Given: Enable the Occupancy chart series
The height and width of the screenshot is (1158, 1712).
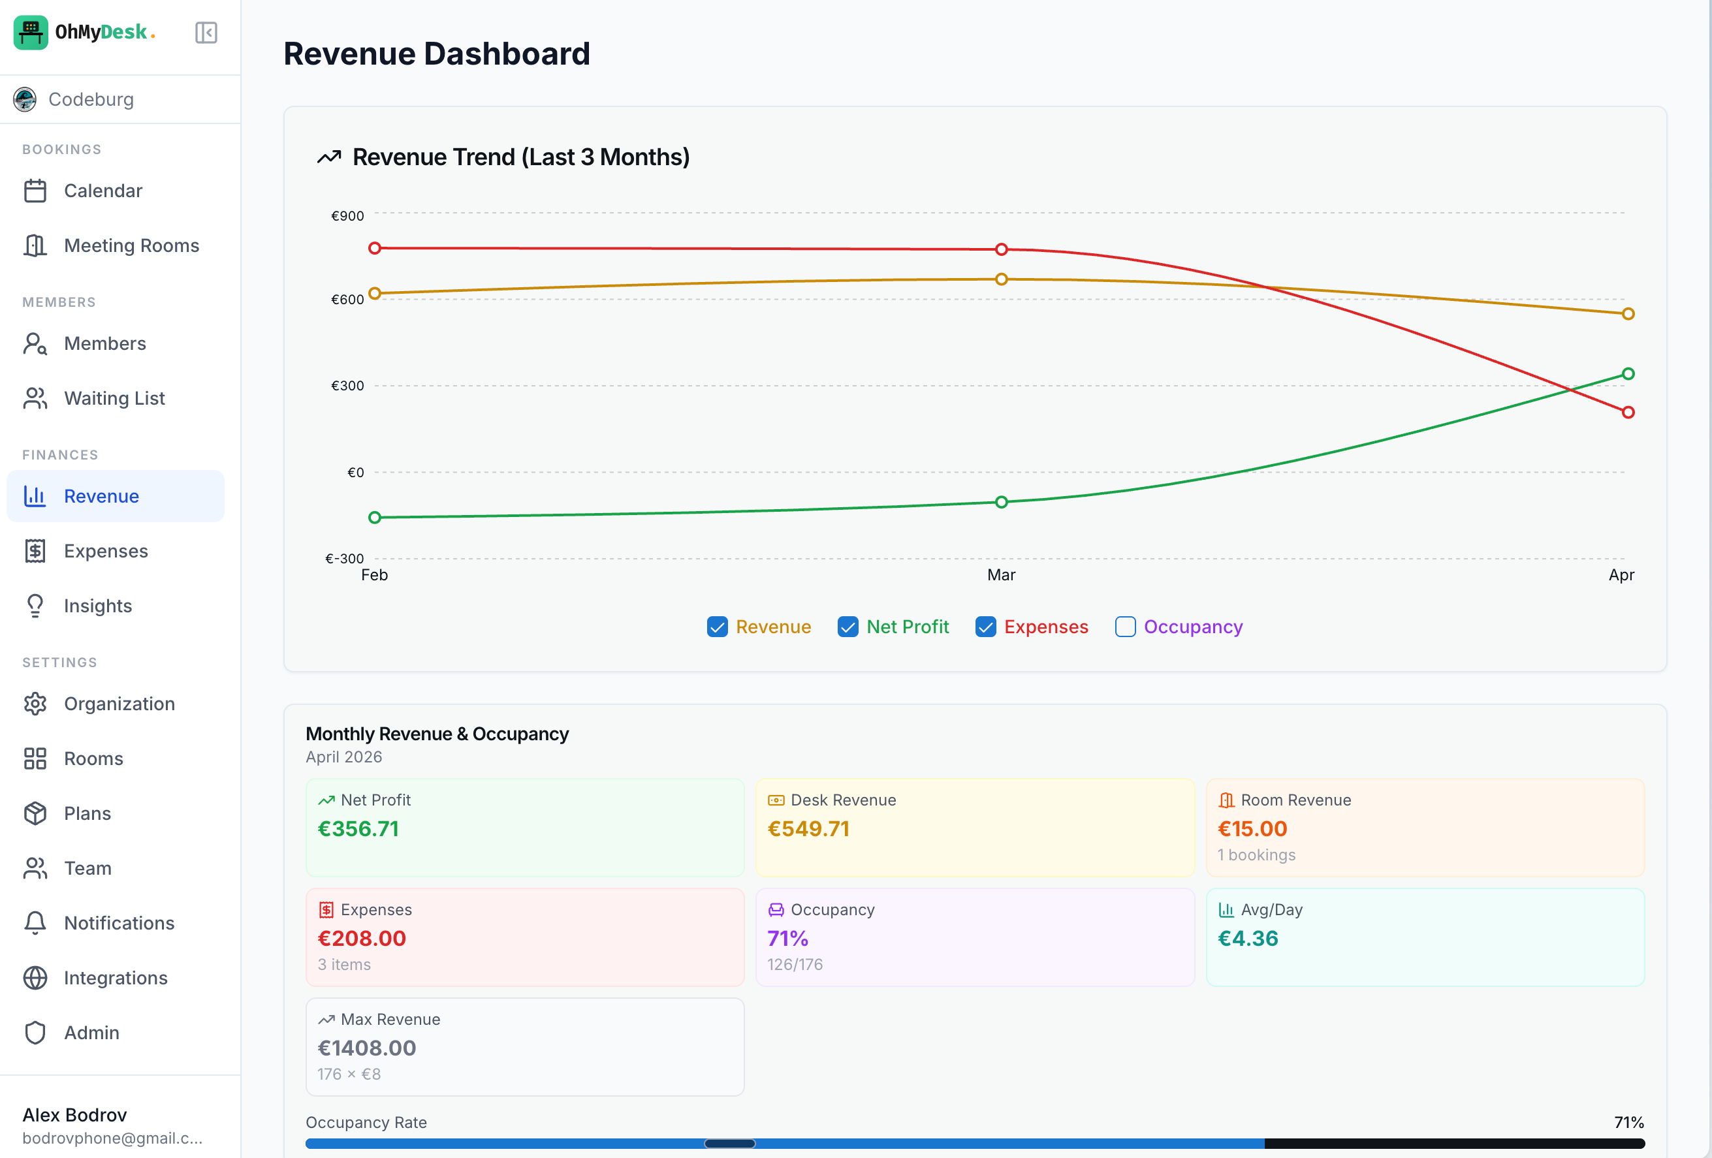Looking at the screenshot, I should (1125, 627).
